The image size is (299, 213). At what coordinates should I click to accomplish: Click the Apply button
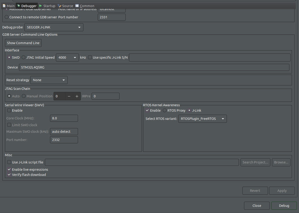click(282, 191)
